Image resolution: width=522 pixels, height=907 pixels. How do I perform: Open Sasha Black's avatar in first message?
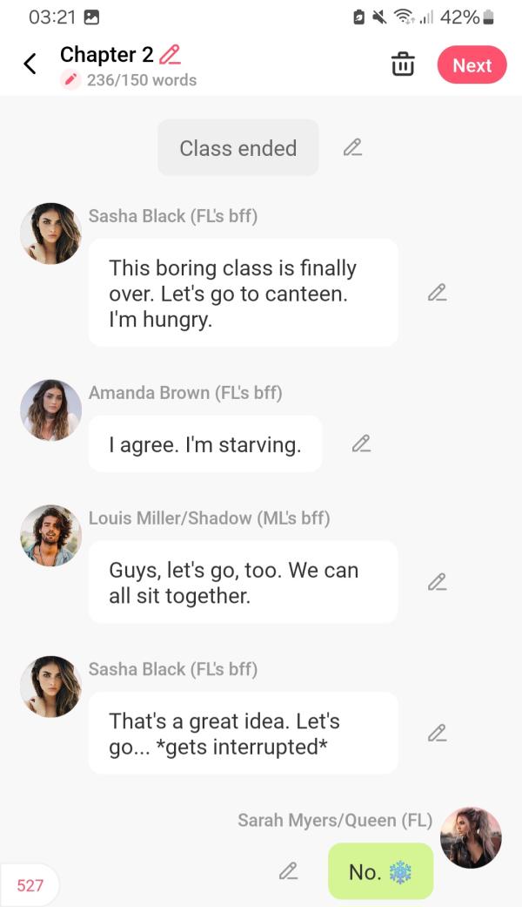50,234
